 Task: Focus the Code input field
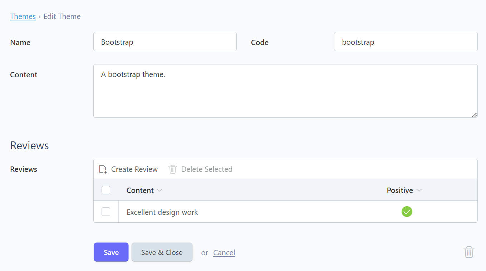pos(406,42)
